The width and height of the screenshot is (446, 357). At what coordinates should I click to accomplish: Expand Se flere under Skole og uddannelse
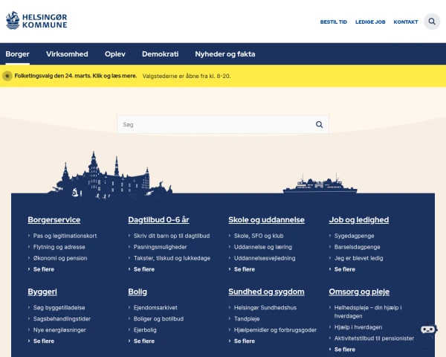pos(245,269)
